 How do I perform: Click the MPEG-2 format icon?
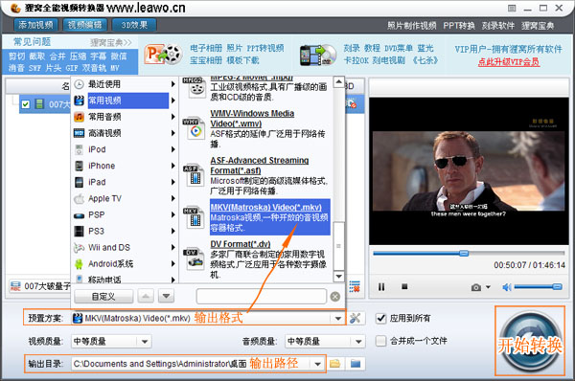coord(194,87)
